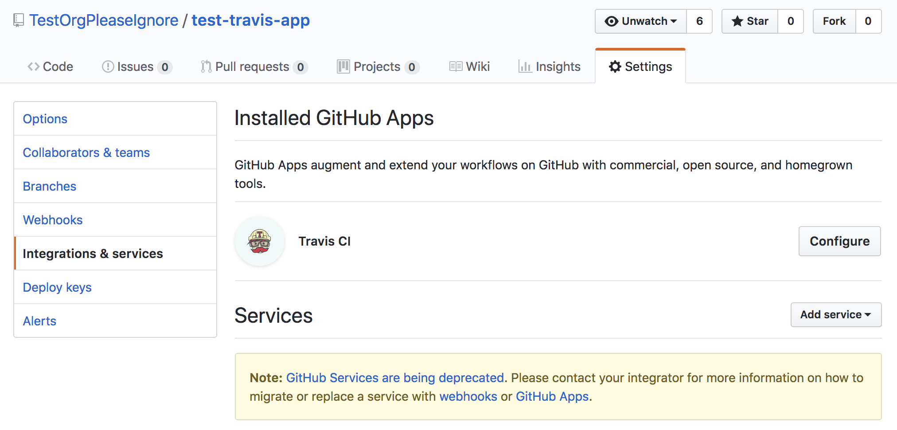Open the Wiki tab
The height and width of the screenshot is (430, 897).
coord(469,66)
